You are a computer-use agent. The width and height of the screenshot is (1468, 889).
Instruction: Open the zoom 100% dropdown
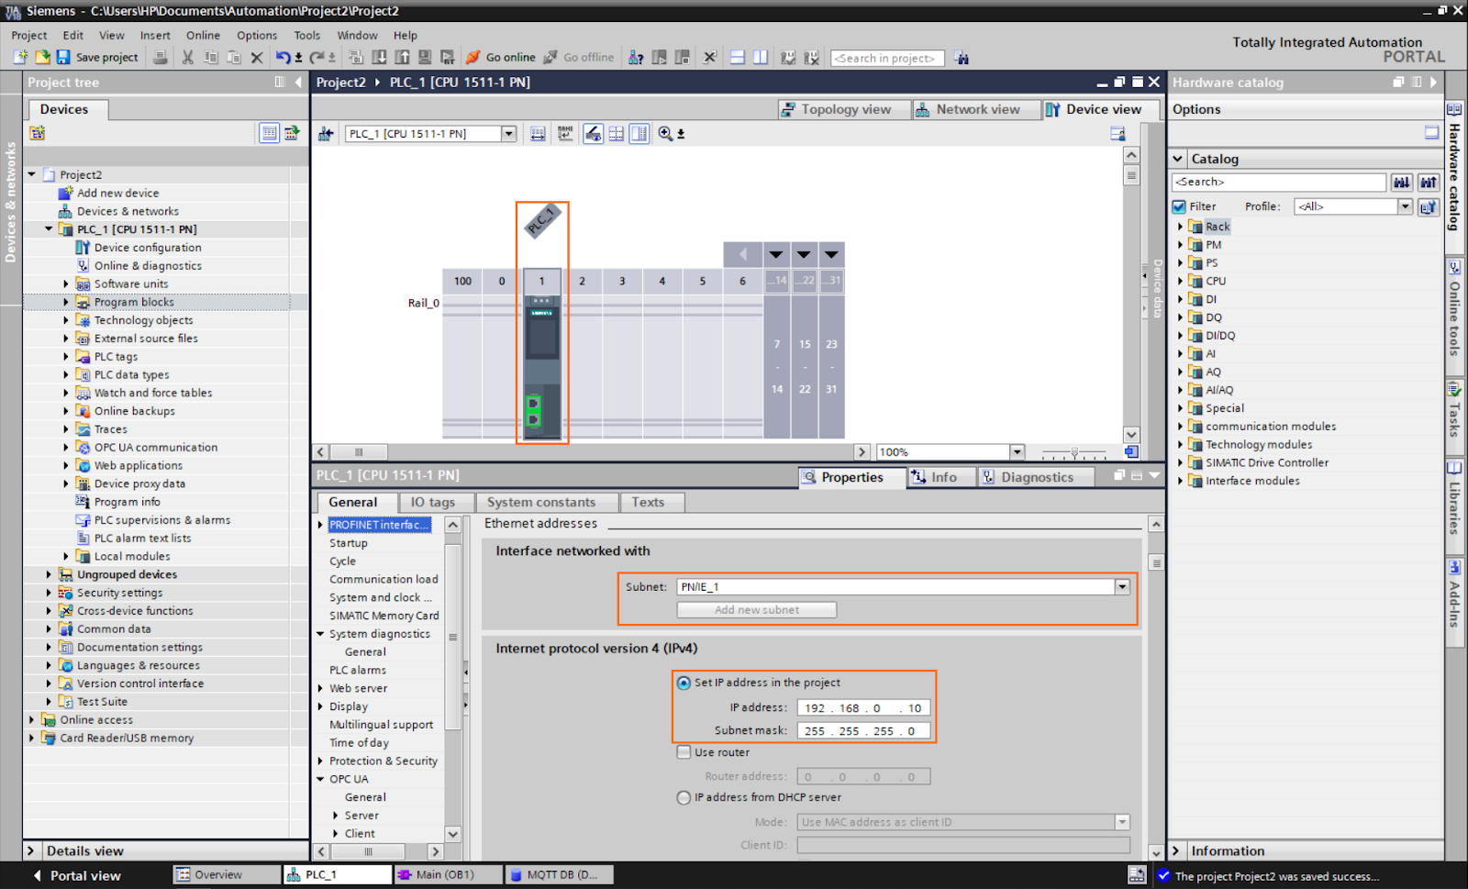click(1017, 452)
